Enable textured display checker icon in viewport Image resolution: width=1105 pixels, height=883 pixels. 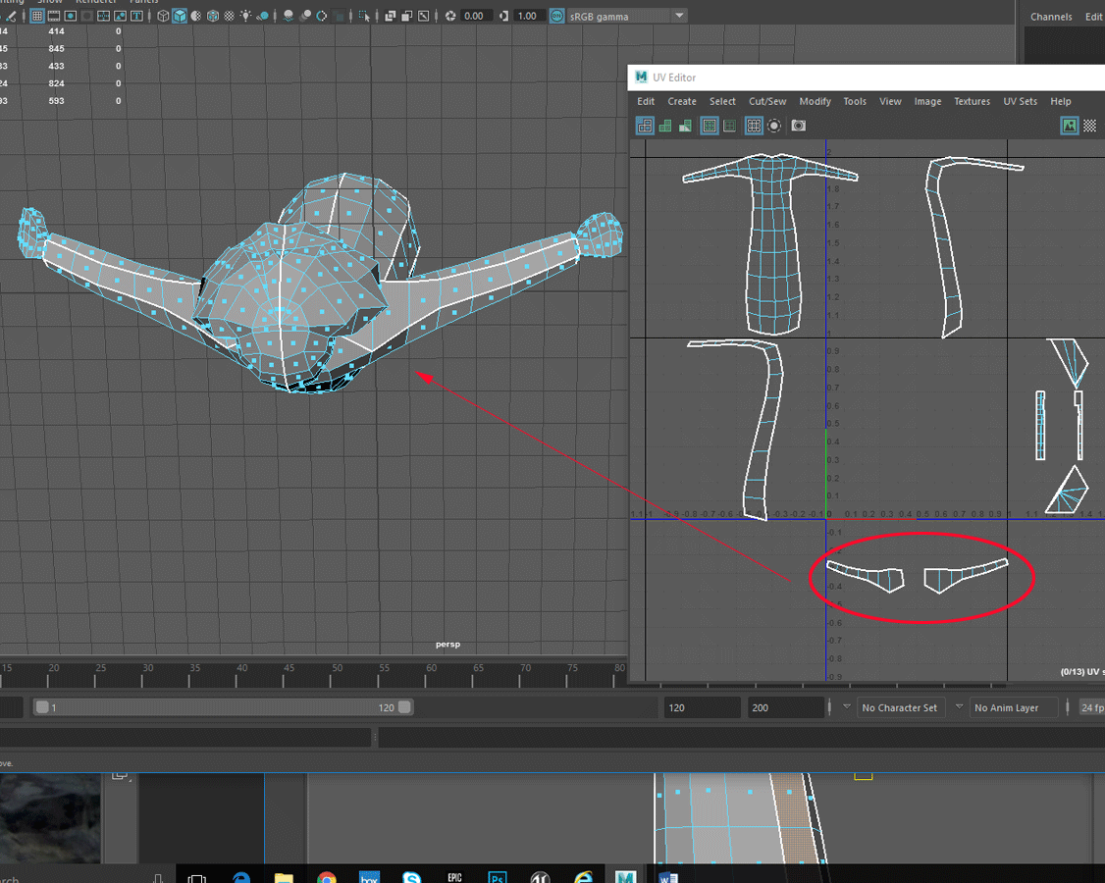pos(229,16)
